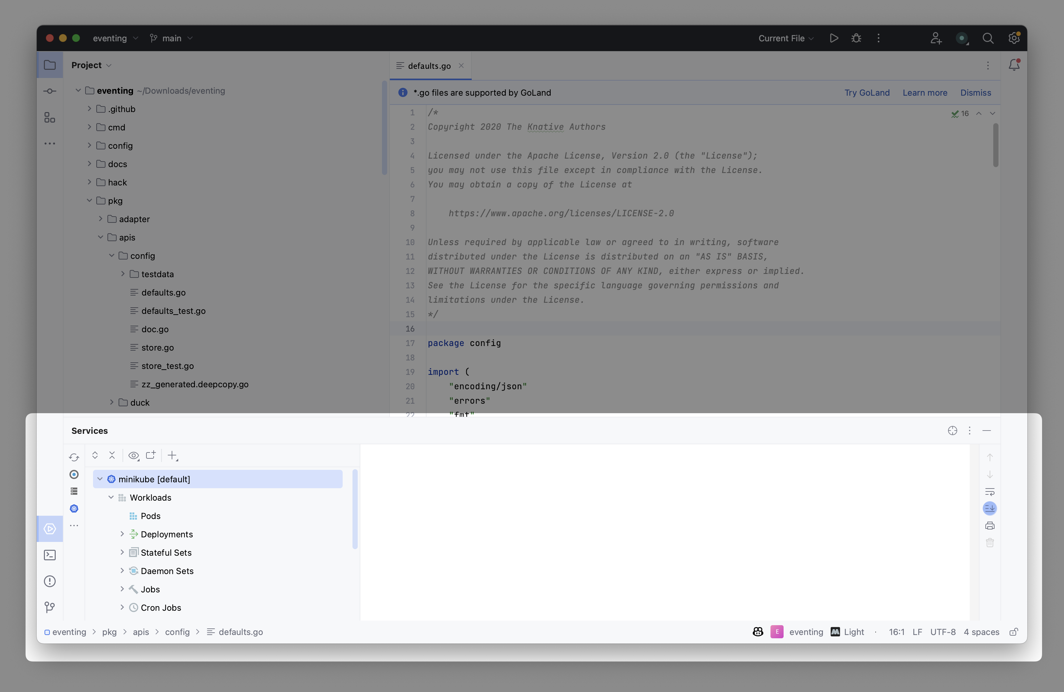This screenshot has width=1064, height=692.
Task: Open the IDE Settings gear icon
Action: pos(1014,38)
